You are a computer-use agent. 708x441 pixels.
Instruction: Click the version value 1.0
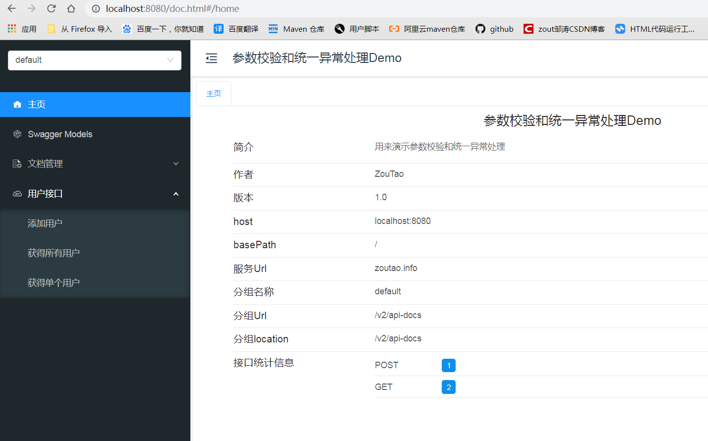point(381,197)
